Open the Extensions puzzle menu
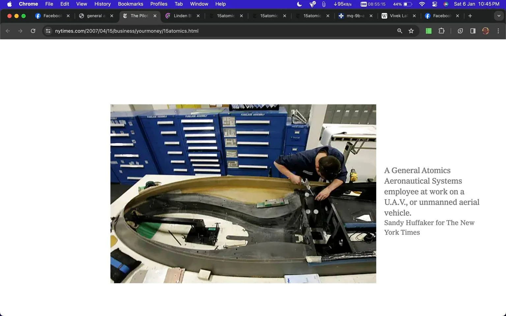 pos(441,31)
